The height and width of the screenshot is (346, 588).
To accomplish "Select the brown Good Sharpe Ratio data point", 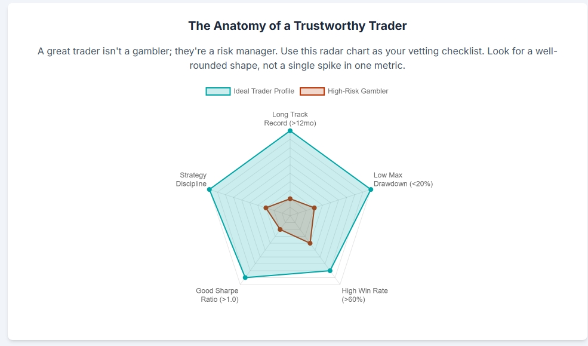I will (280, 229).
